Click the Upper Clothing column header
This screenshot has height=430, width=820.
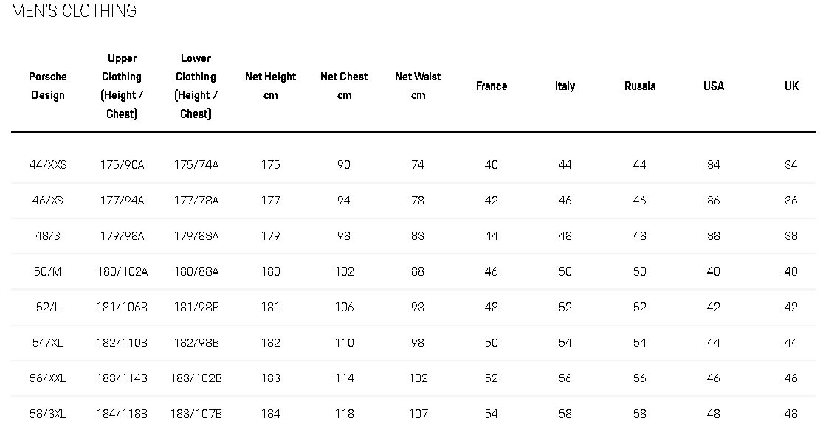pyautogui.click(x=122, y=86)
